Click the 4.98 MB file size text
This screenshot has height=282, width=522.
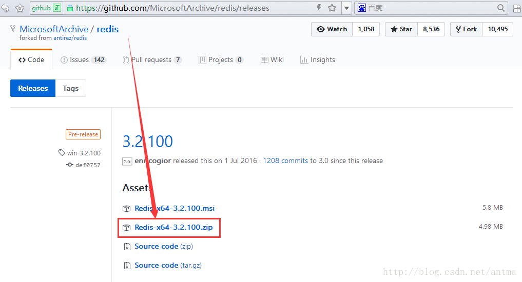pyautogui.click(x=491, y=227)
